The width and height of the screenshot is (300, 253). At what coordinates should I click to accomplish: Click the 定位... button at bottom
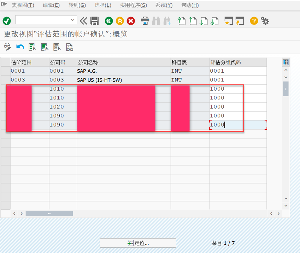tap(138, 243)
